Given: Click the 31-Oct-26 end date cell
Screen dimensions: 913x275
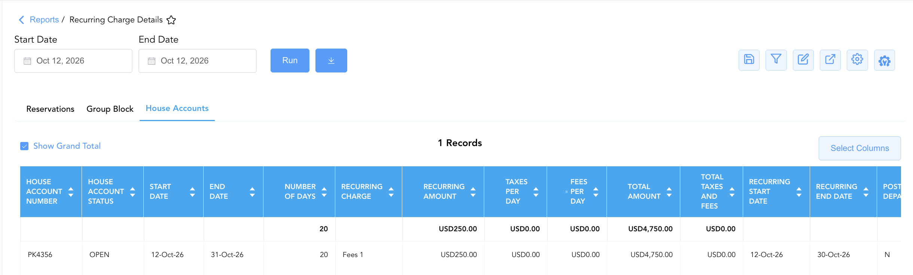Looking at the screenshot, I should tap(227, 255).
